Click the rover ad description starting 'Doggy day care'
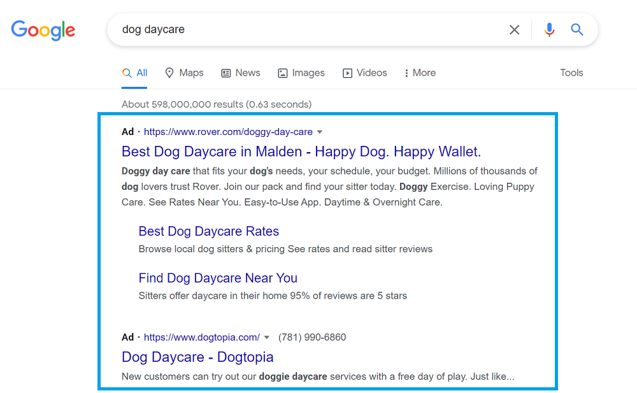The width and height of the screenshot is (637, 393). [329, 187]
